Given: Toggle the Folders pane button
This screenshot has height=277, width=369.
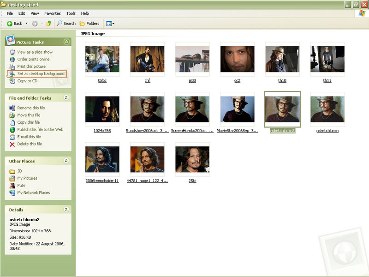Looking at the screenshot, I should (89, 24).
